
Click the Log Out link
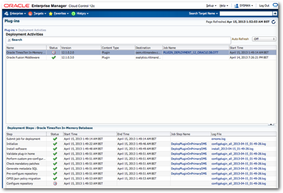[x=264, y=6]
